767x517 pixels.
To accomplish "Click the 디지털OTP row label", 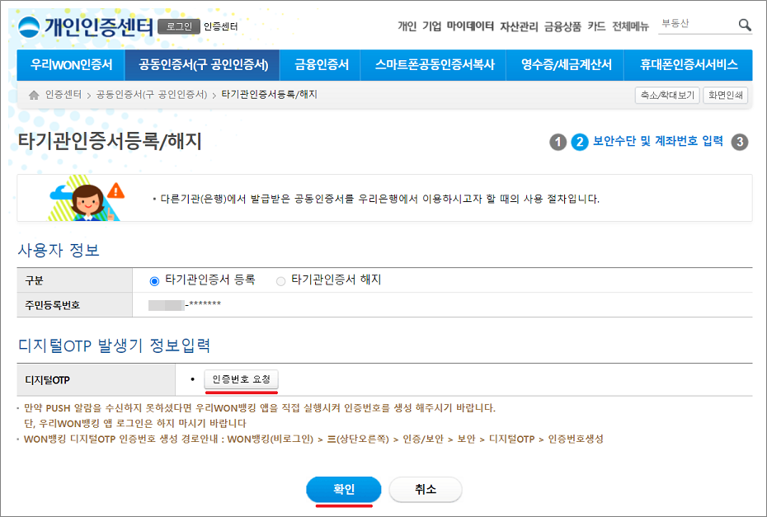I will [x=48, y=380].
